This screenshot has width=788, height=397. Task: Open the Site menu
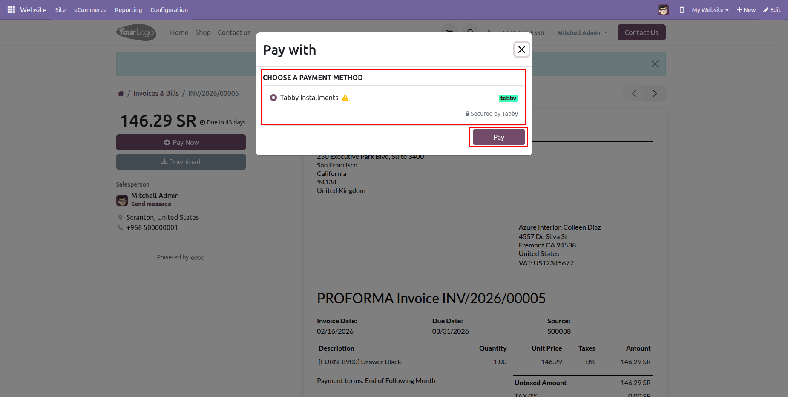click(x=60, y=10)
